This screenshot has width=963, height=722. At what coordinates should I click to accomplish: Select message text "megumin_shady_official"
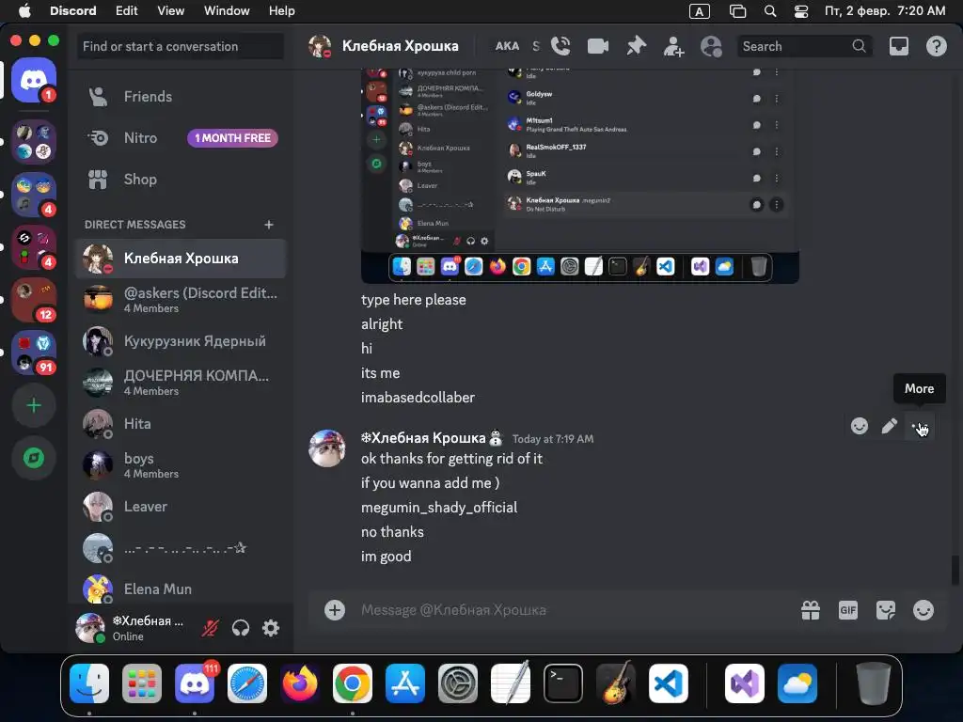439,507
